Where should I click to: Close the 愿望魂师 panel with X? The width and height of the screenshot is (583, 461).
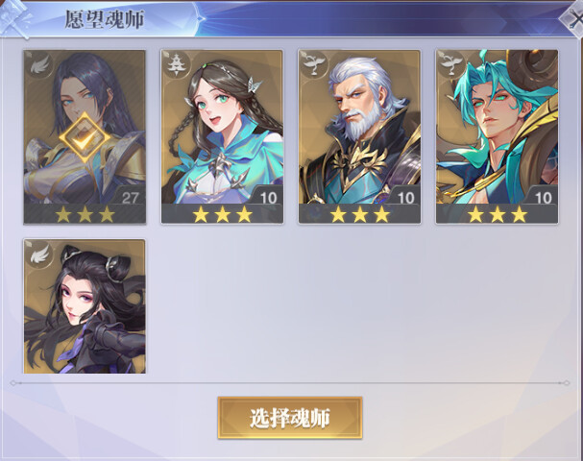click(572, 19)
